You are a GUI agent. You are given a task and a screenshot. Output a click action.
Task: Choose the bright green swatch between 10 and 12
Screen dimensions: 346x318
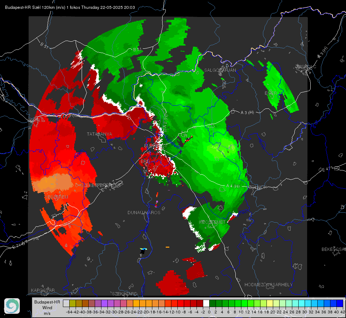click(244, 303)
